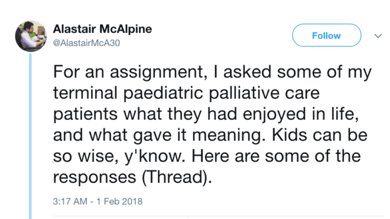
Task: Click the word "enjoyed" in the tweet
Action: [x=274, y=115]
